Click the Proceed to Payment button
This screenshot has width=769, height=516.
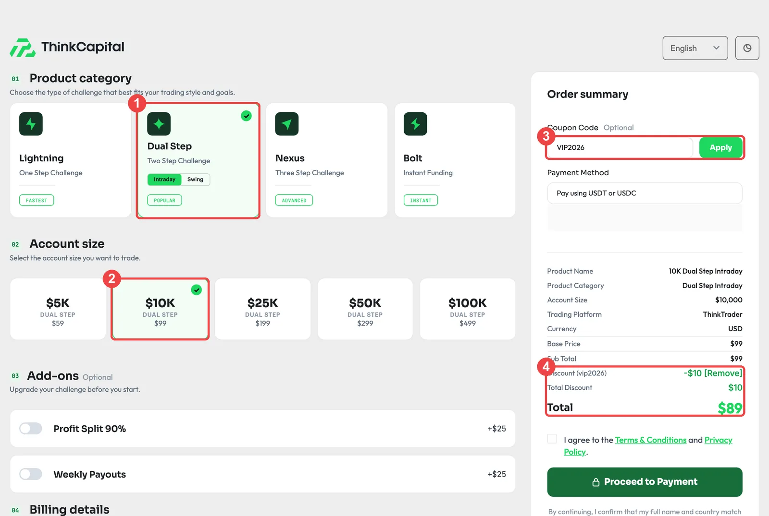click(x=645, y=482)
